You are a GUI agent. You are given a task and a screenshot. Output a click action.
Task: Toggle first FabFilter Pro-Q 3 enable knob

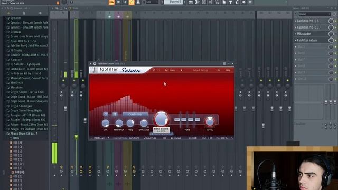click(331, 21)
